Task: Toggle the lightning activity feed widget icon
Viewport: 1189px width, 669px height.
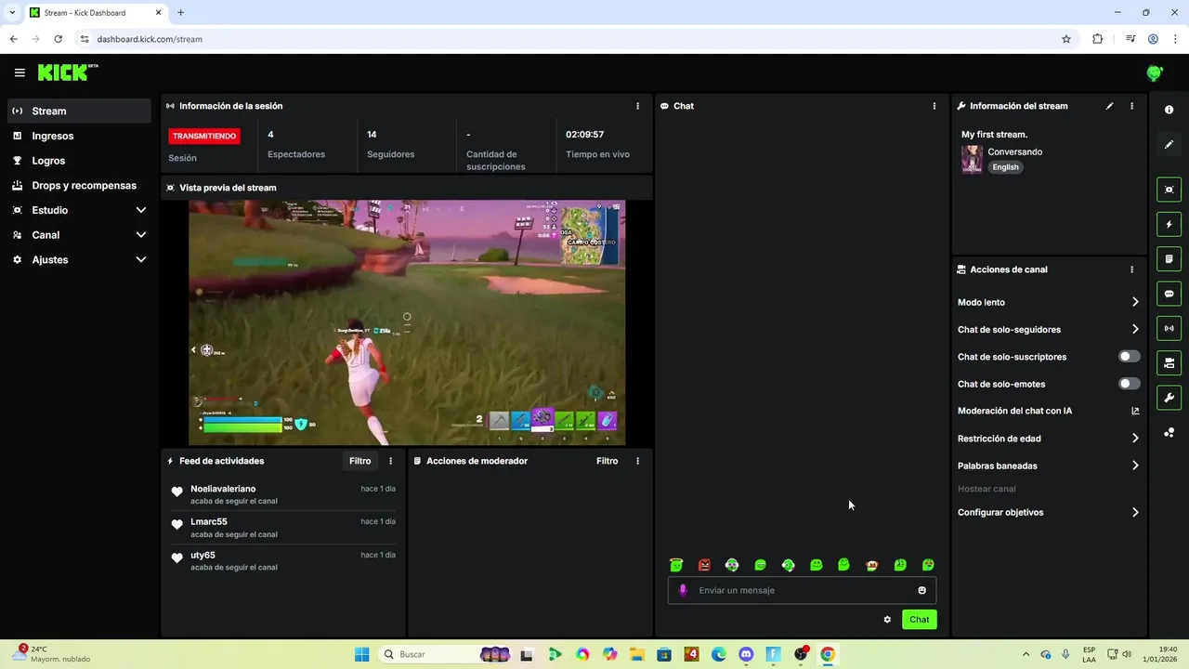Action: pyautogui.click(x=1169, y=224)
